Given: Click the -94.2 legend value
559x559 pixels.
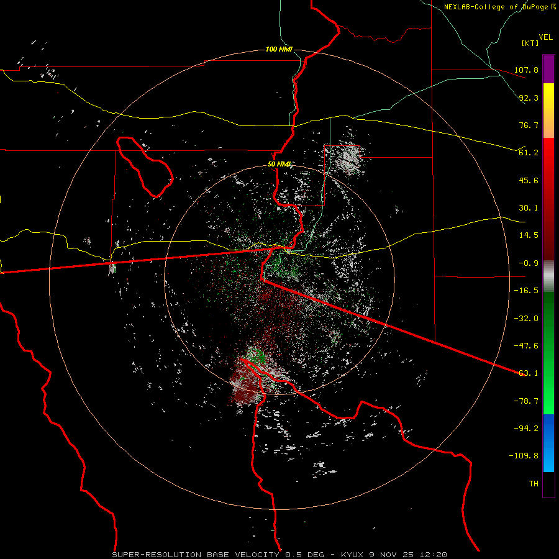Looking at the screenshot, I should pos(526,428).
